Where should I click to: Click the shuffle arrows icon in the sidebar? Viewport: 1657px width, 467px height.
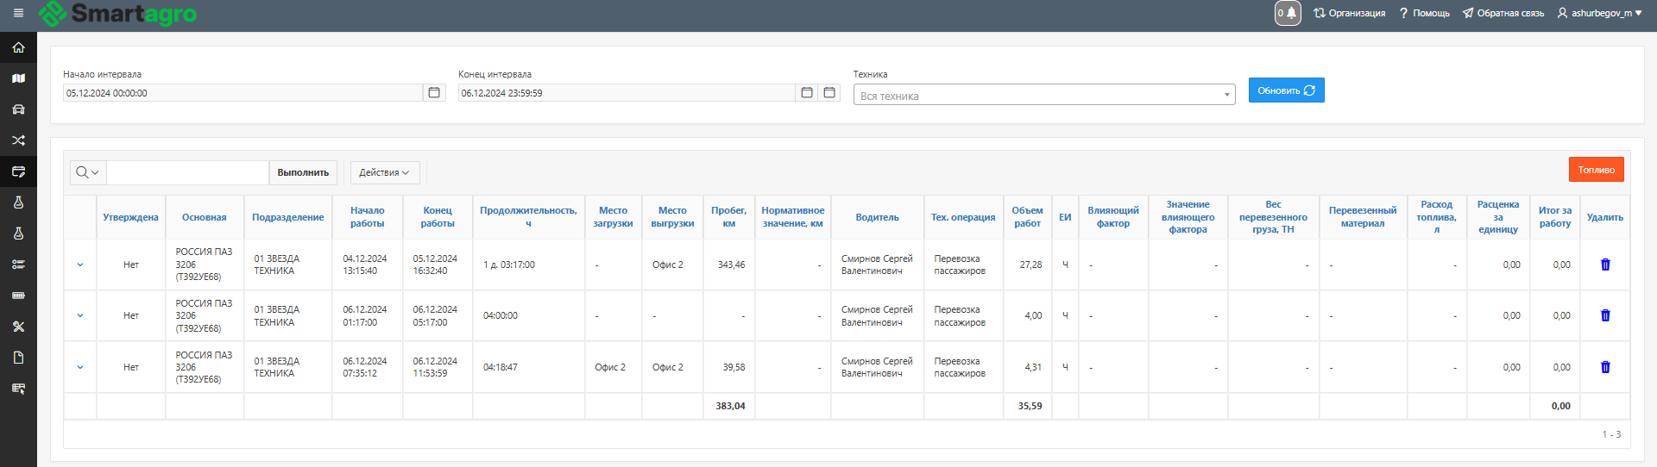click(18, 140)
